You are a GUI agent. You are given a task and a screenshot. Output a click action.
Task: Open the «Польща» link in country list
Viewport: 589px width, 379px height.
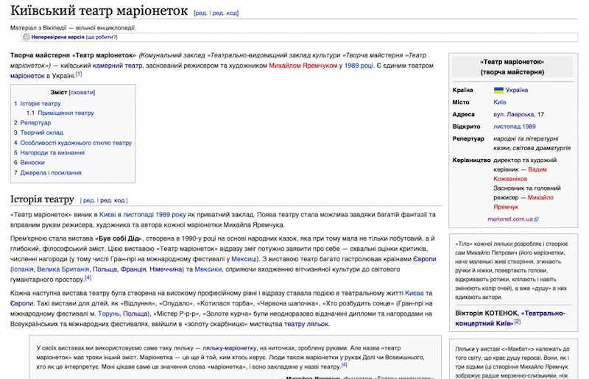point(105,269)
